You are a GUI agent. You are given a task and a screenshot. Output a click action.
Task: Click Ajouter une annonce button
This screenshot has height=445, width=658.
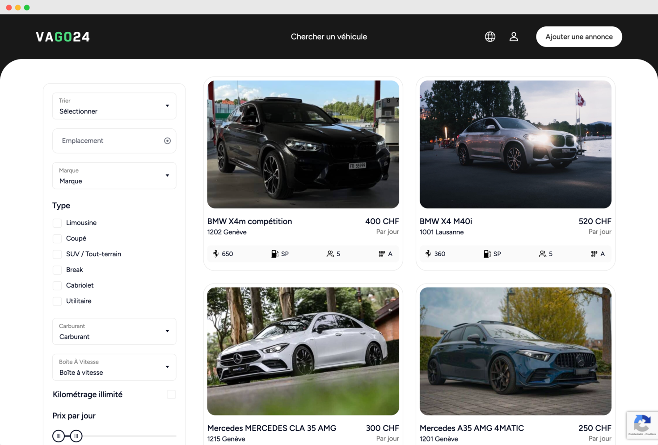[579, 37]
